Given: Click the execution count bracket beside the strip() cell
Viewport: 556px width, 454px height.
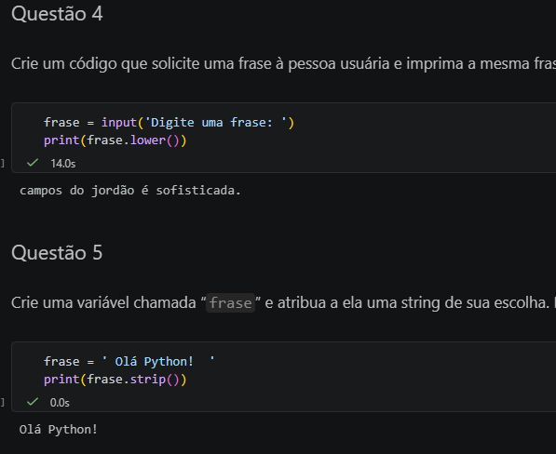Looking at the screenshot, I should (3, 402).
